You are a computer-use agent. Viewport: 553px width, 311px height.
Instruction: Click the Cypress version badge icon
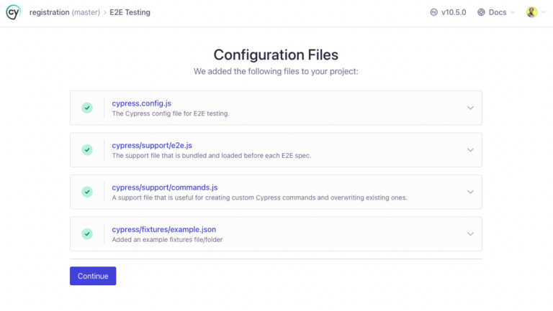coord(433,12)
